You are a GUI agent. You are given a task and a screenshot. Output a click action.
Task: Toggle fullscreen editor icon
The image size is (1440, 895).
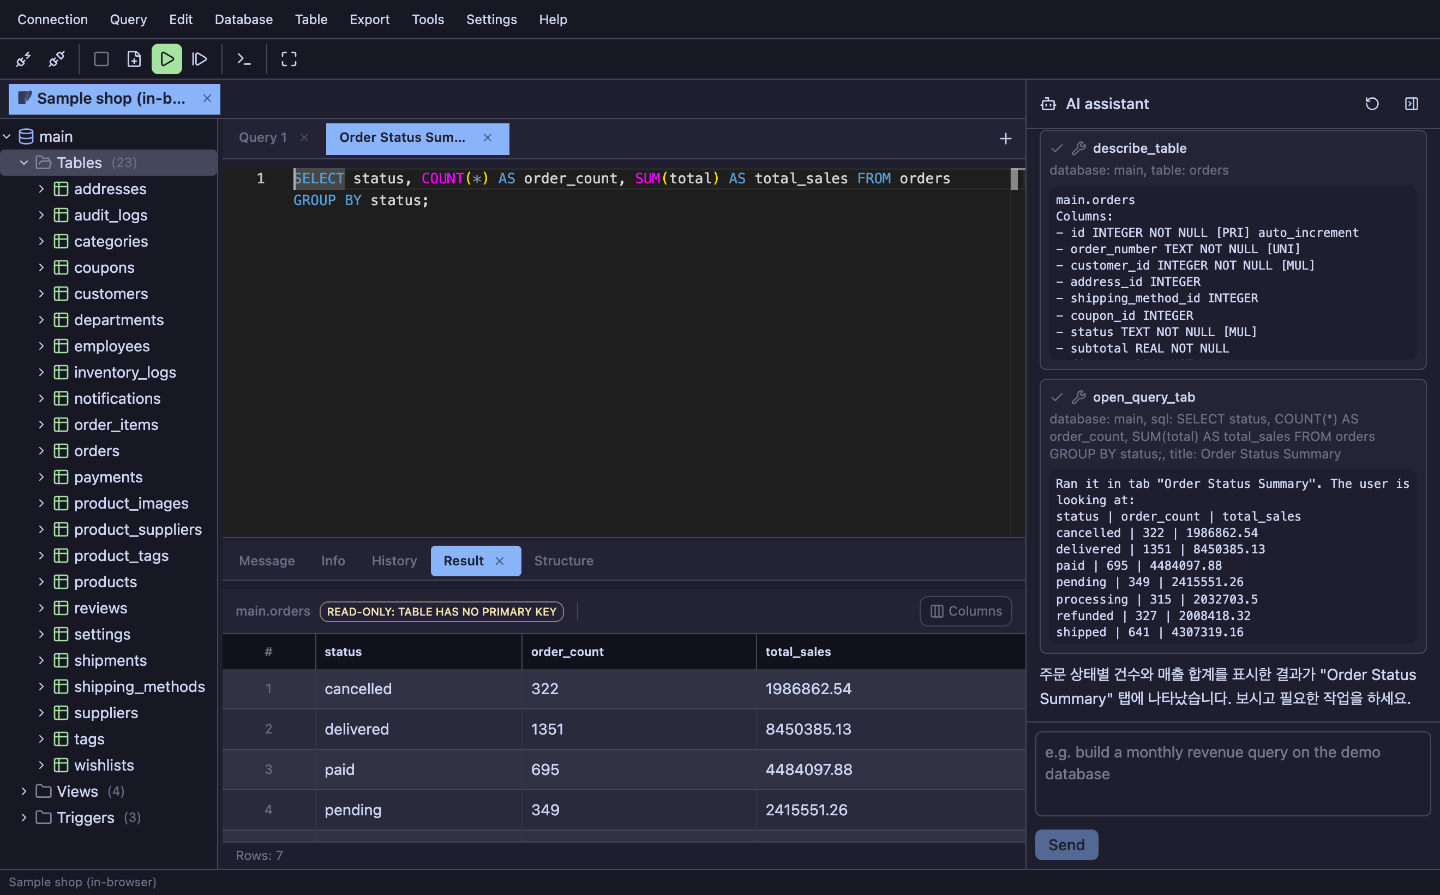click(289, 59)
